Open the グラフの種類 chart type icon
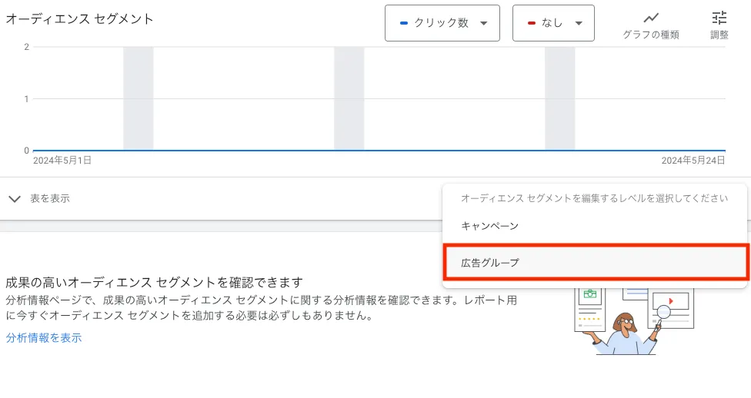The width and height of the screenshot is (751, 398). click(x=651, y=18)
